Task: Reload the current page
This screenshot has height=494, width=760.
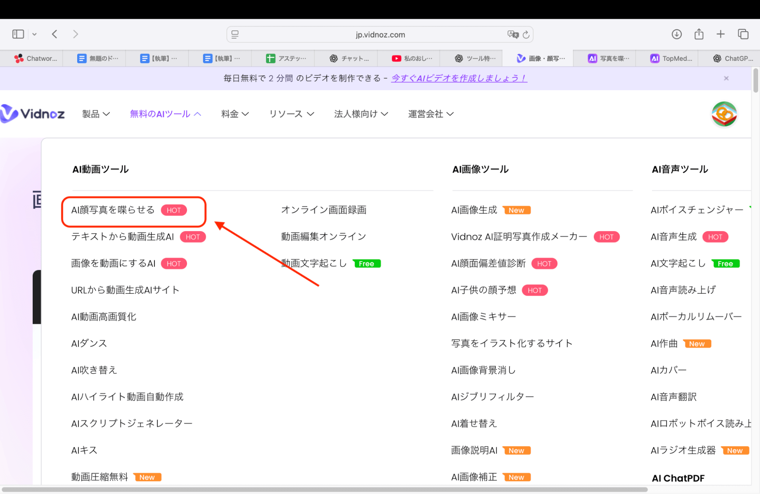Action: point(526,34)
